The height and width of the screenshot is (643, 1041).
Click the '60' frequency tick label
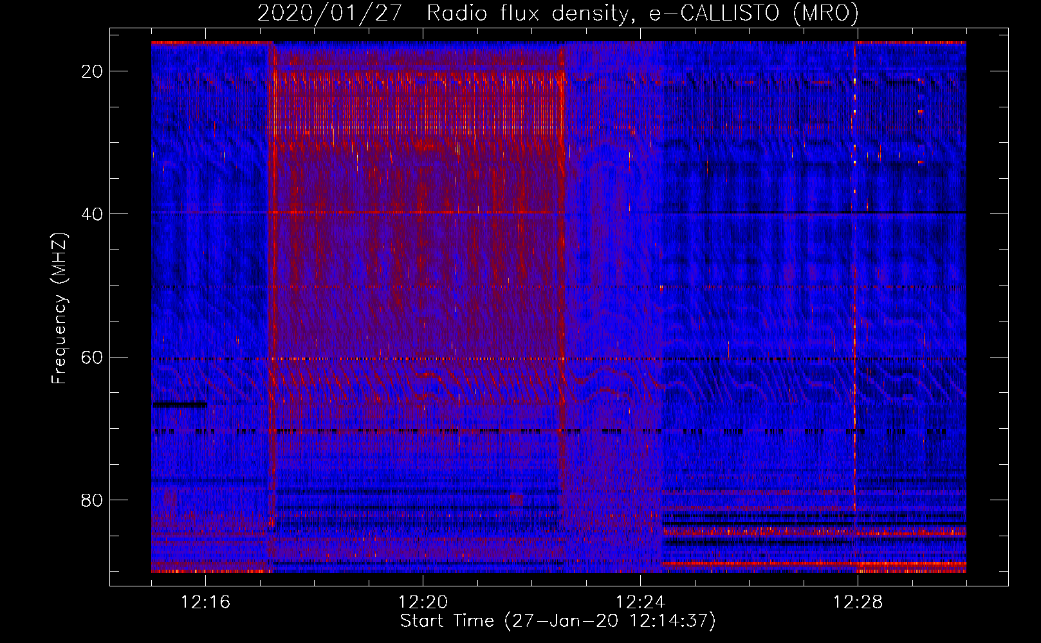(93, 358)
